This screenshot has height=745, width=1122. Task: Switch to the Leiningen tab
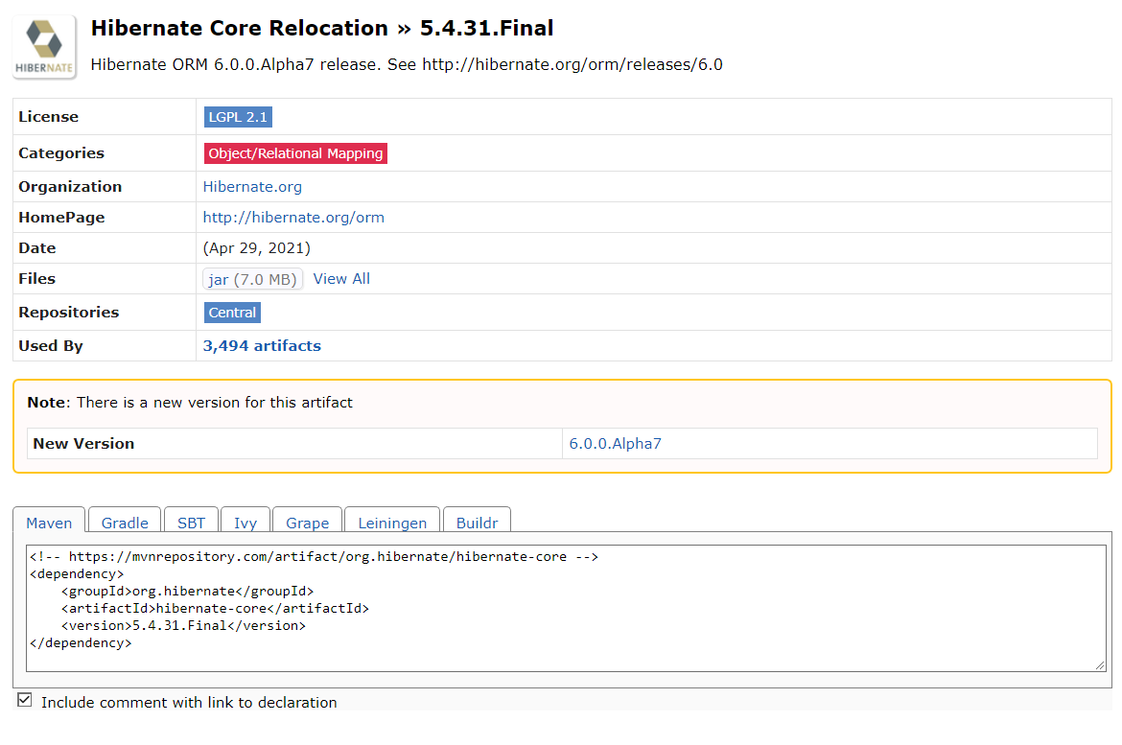(392, 522)
